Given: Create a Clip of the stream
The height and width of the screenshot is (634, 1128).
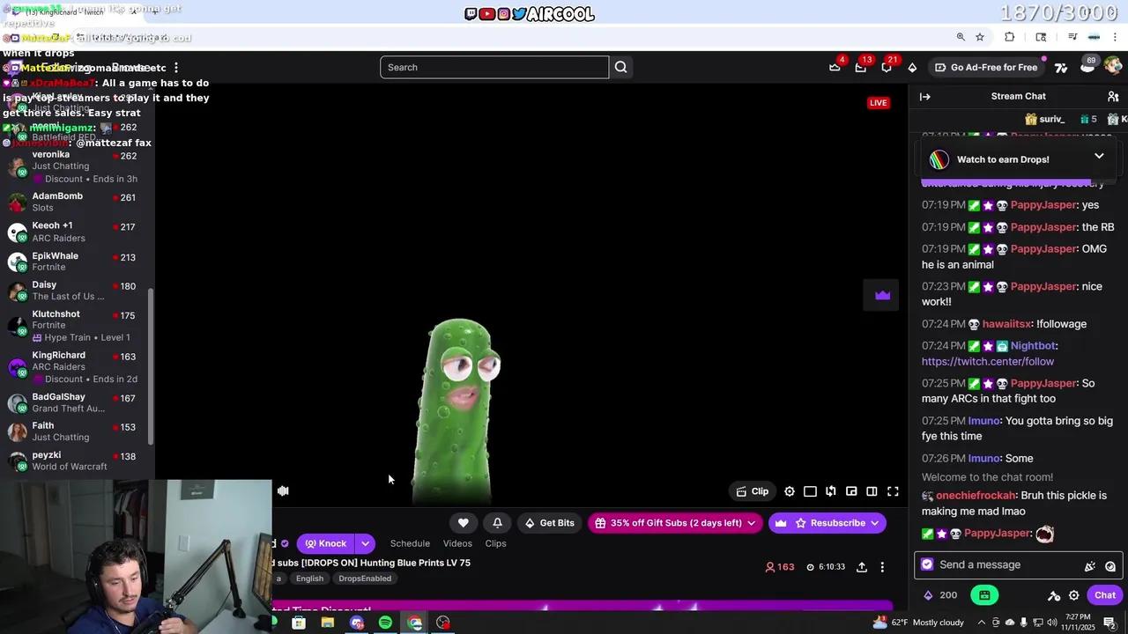Looking at the screenshot, I should coord(753,491).
